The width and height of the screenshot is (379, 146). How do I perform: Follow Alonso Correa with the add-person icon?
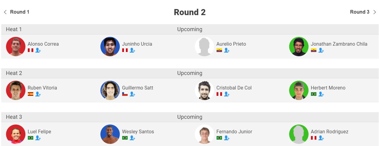pos(38,50)
